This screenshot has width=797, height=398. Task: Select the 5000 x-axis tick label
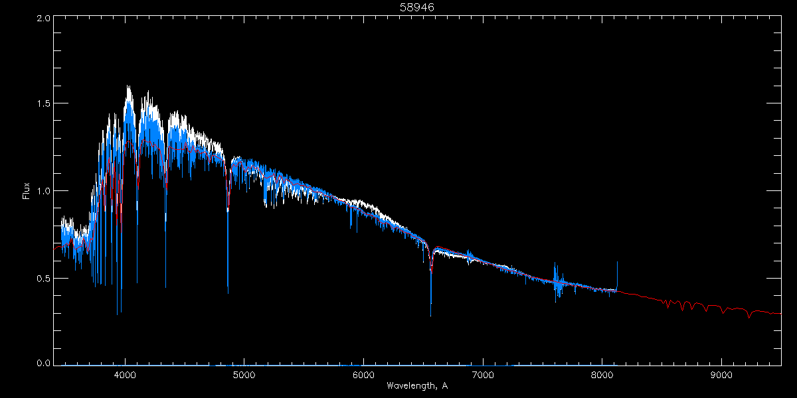(244, 374)
